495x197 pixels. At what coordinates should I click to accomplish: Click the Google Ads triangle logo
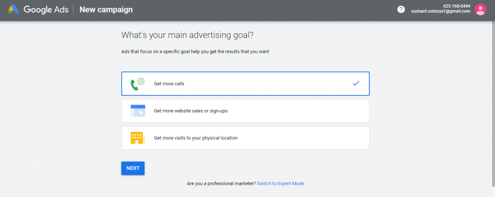[13, 10]
